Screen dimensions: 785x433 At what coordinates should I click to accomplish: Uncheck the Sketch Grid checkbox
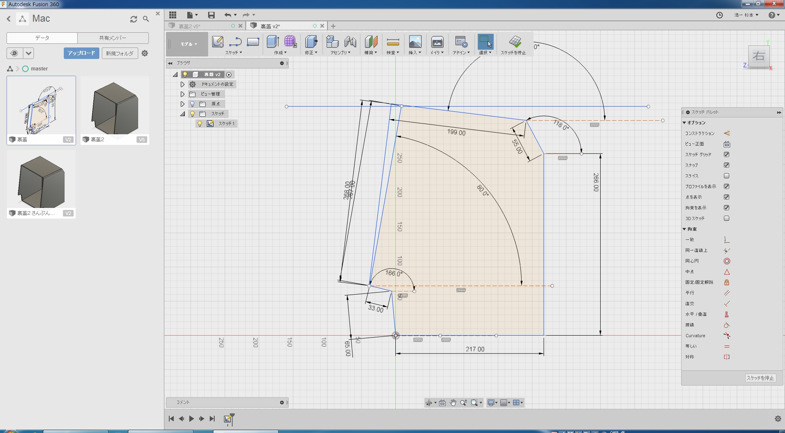pyautogui.click(x=727, y=155)
